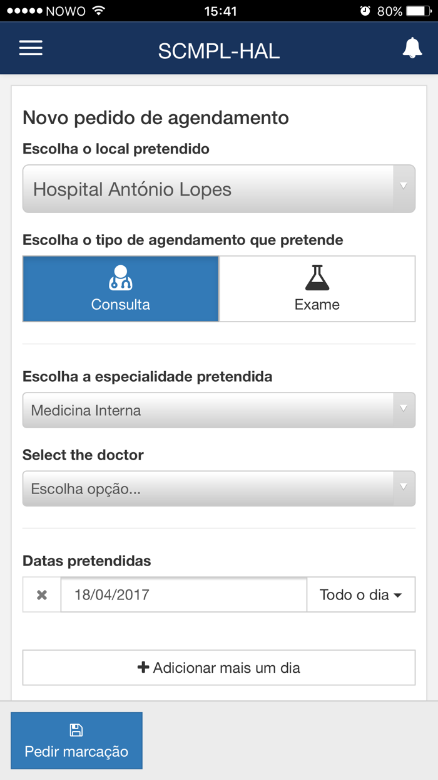Select the doctor icon for Consulta

click(121, 278)
